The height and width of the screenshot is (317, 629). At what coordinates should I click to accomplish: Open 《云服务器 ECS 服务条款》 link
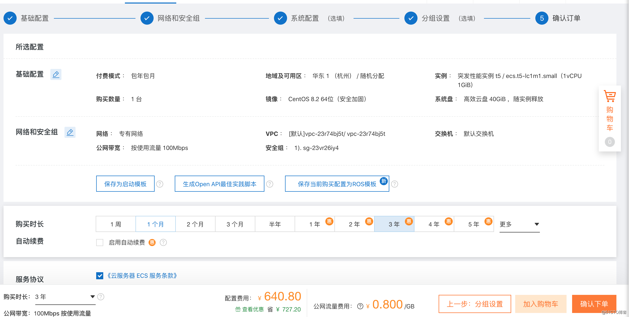(142, 276)
